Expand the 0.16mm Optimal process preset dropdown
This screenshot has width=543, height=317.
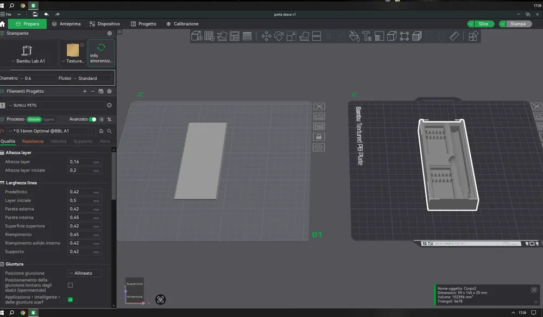(x=51, y=131)
